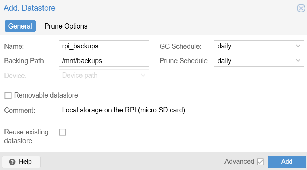Expand the GC Schedule dropdown arrow
The width and height of the screenshot is (307, 170).
298,46
